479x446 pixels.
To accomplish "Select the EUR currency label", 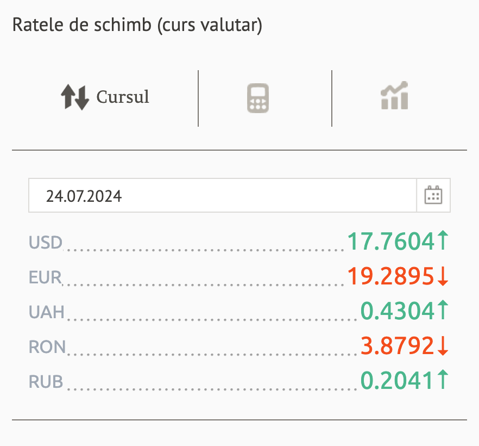I will (x=46, y=277).
